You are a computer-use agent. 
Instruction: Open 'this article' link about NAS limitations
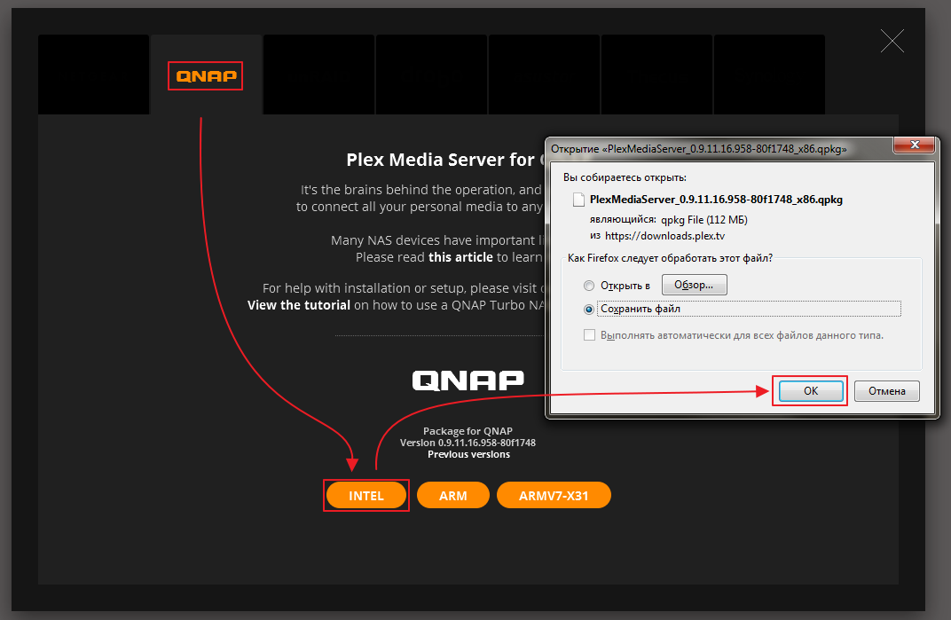coord(460,257)
